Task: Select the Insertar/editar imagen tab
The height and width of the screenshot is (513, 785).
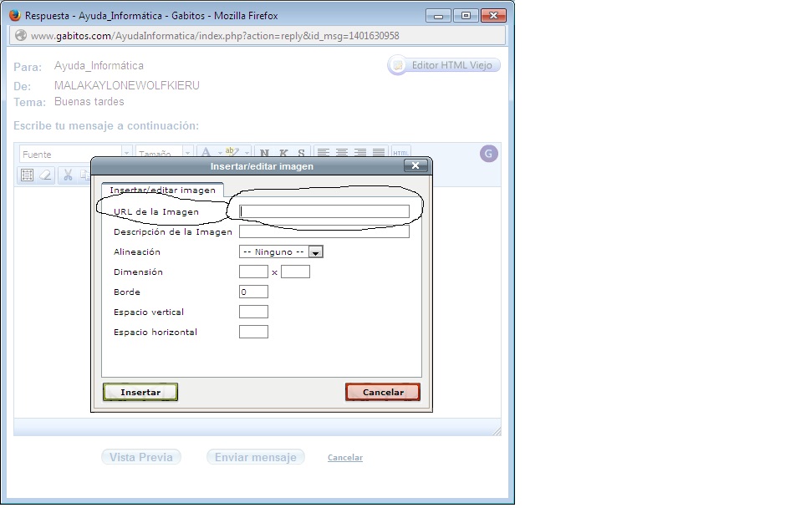Action: coord(162,190)
